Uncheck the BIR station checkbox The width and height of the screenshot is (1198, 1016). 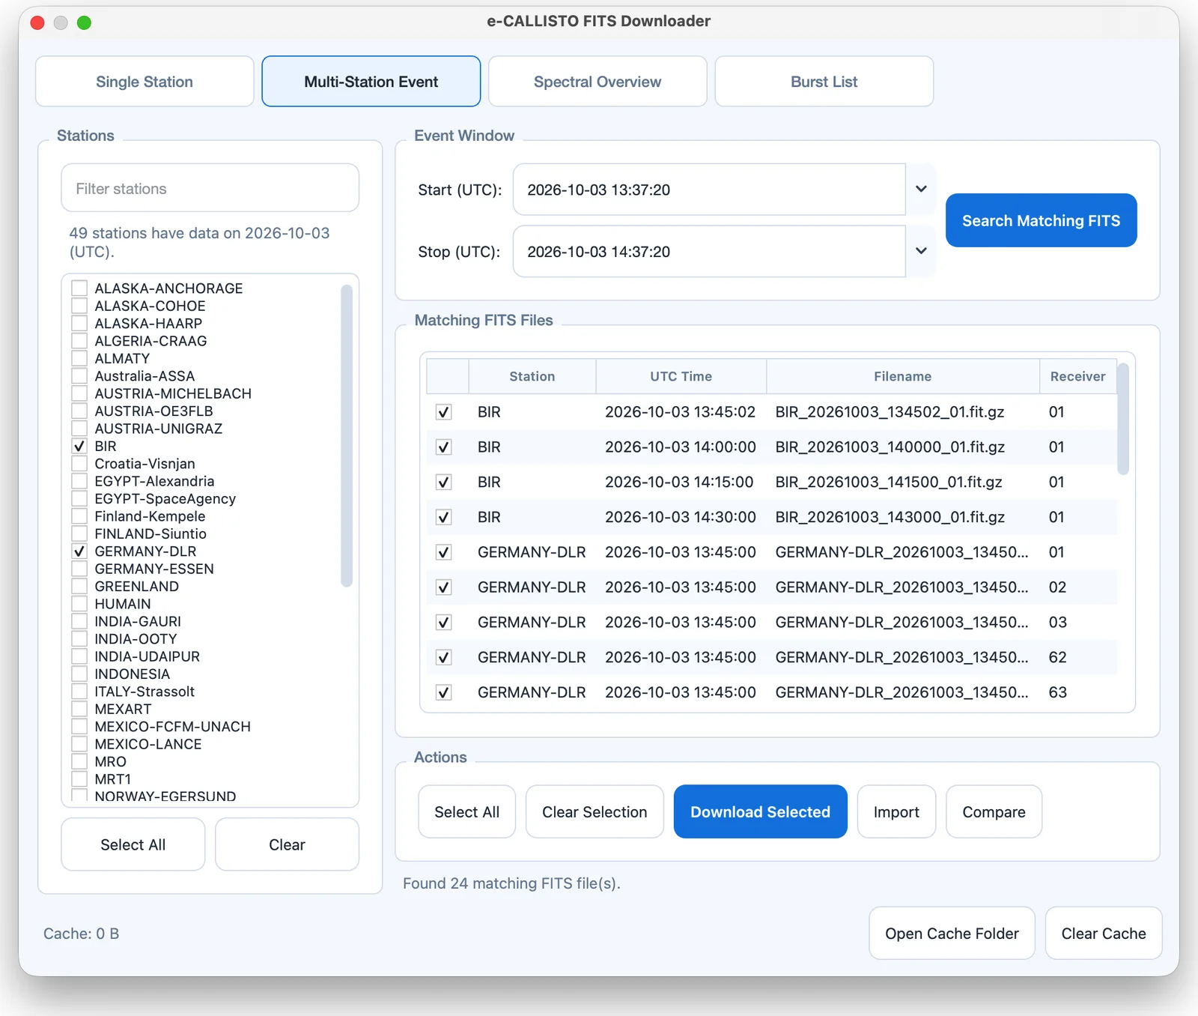(79, 447)
